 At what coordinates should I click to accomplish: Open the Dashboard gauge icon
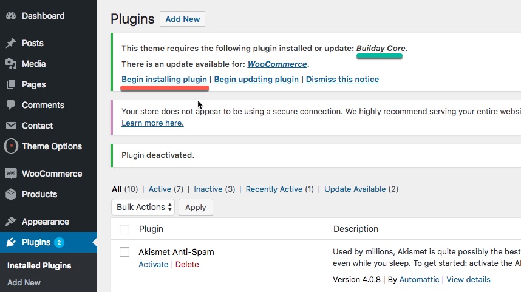pyautogui.click(x=11, y=16)
